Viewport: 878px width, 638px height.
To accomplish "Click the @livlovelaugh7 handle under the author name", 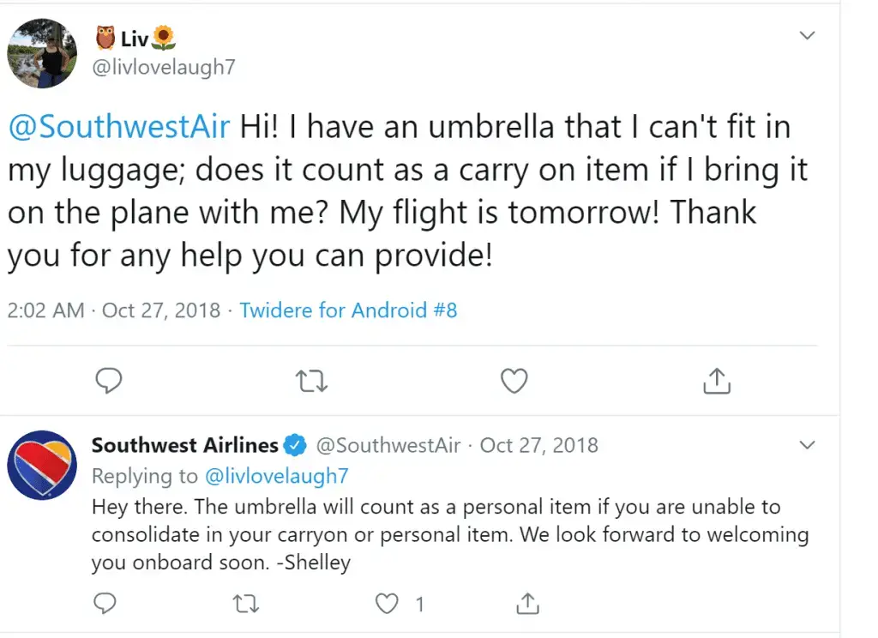I will click(x=164, y=67).
